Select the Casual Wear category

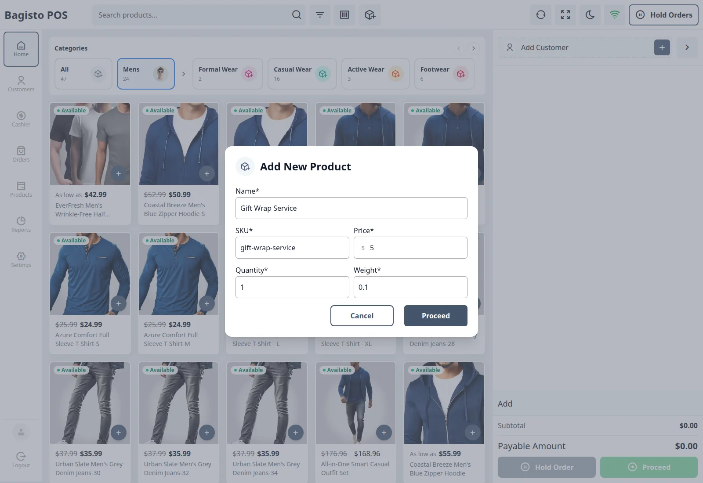pyautogui.click(x=302, y=74)
